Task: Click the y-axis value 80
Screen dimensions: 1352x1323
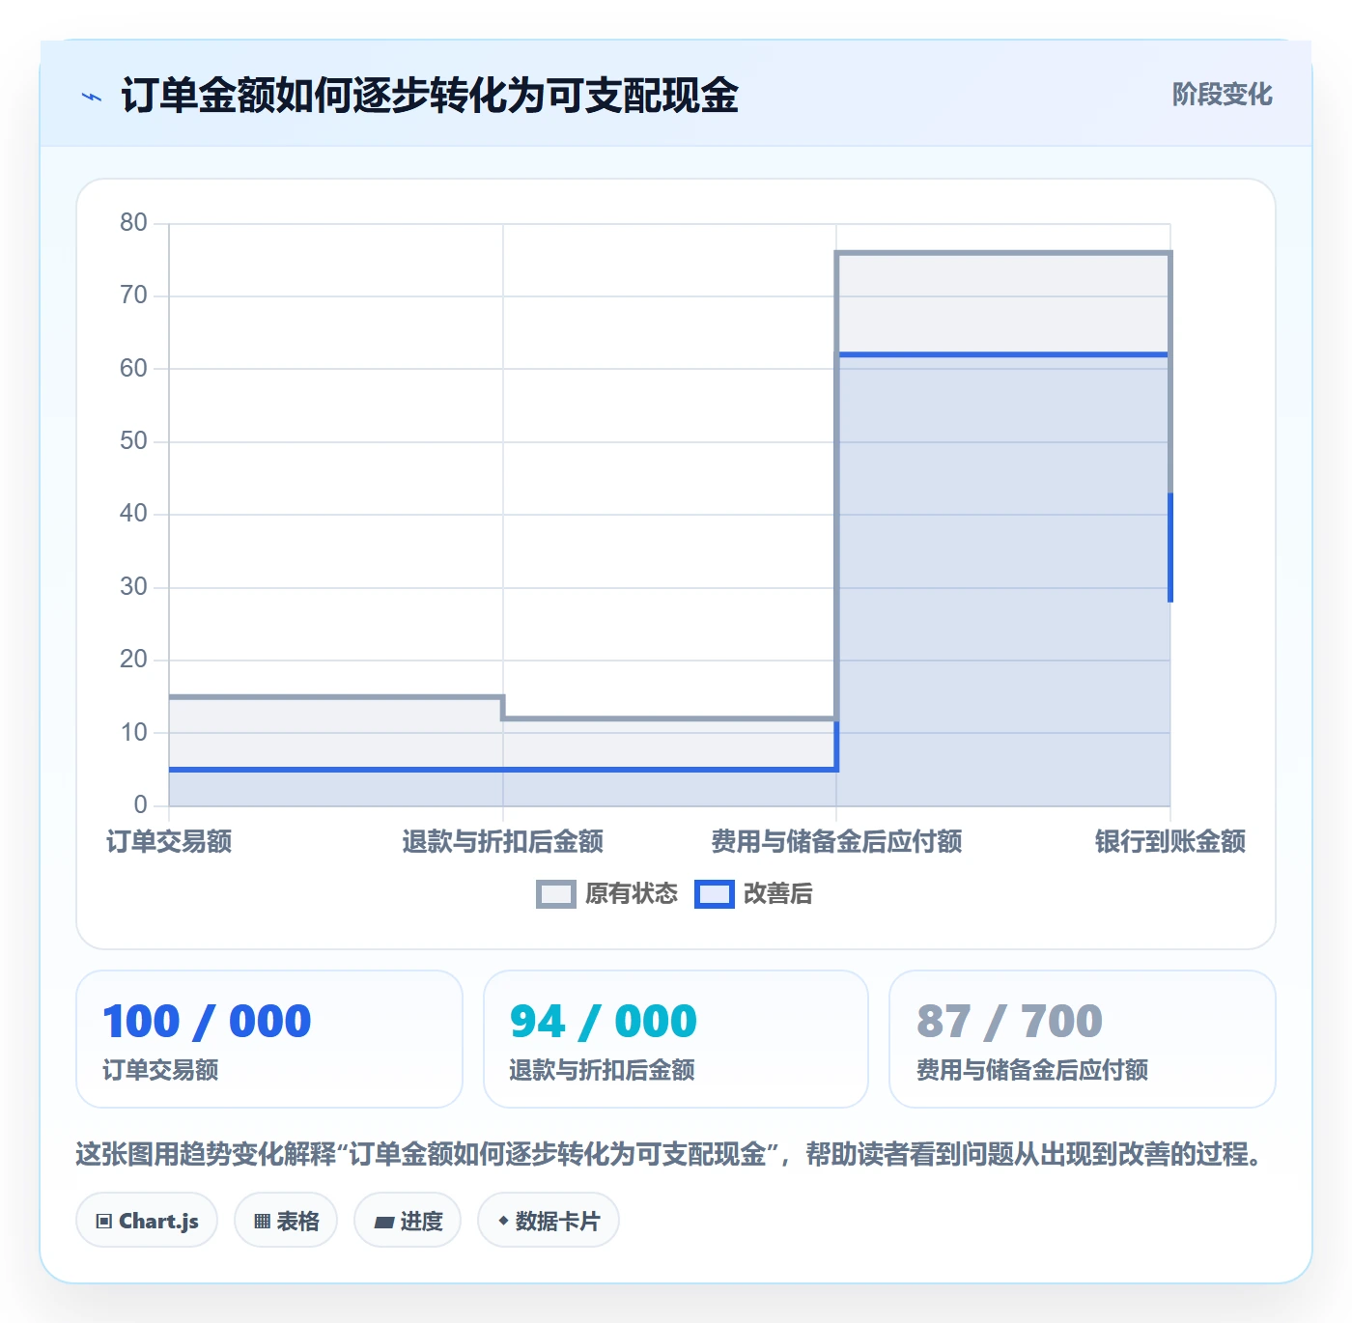Action: [x=133, y=223]
